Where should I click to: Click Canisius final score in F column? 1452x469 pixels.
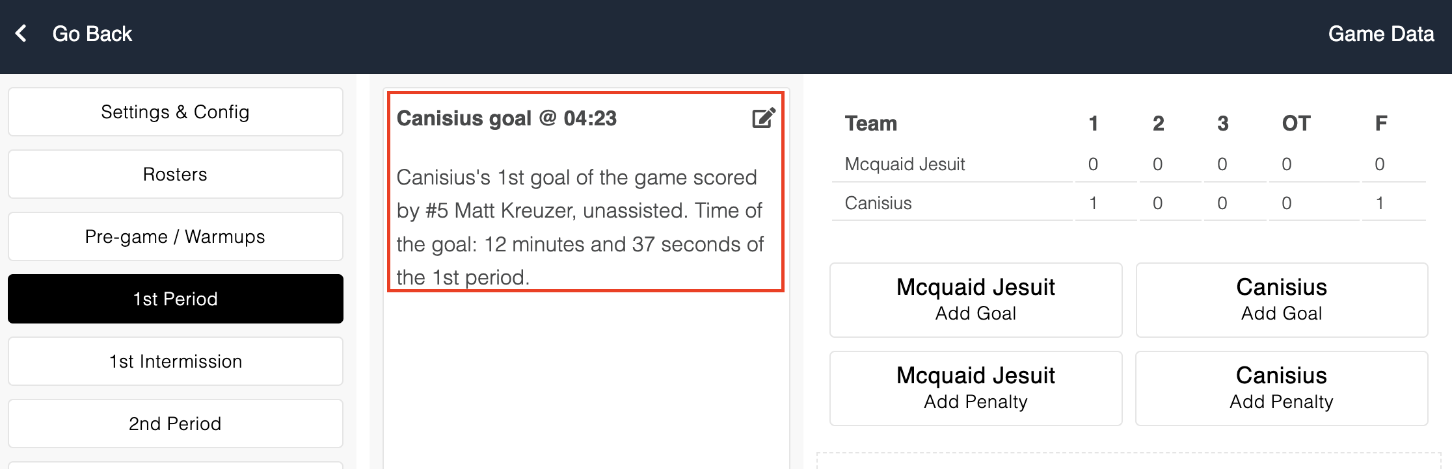(1379, 203)
